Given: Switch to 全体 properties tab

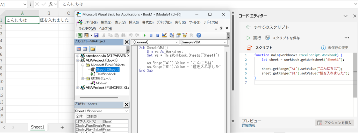Looking at the screenshot, I should point(79,116).
